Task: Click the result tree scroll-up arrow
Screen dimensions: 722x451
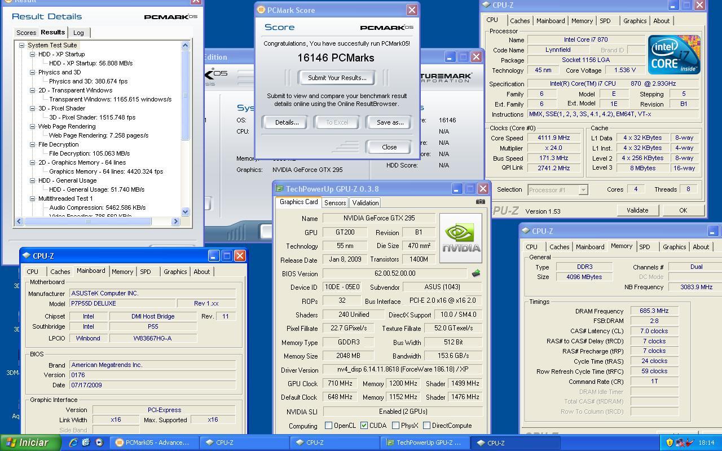Action: tap(186, 45)
